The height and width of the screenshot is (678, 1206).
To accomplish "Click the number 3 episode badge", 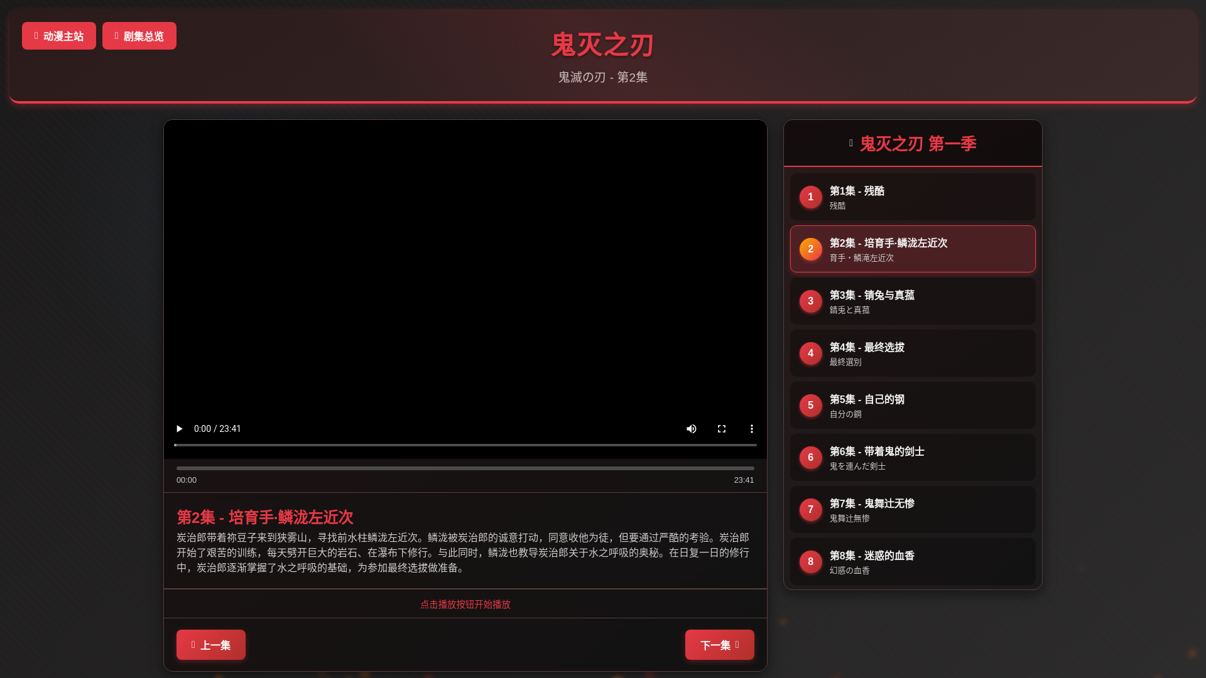I will [x=811, y=301].
